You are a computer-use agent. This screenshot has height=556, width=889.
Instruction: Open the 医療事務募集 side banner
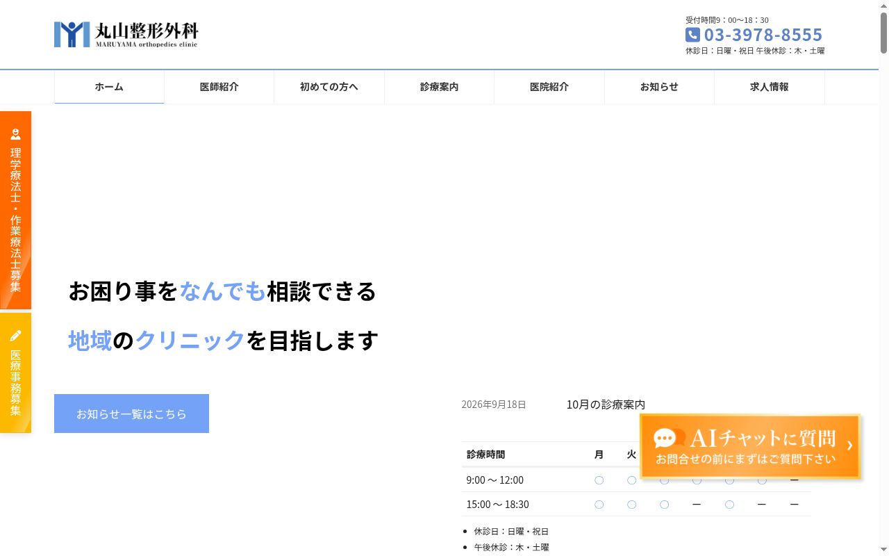coord(15,373)
